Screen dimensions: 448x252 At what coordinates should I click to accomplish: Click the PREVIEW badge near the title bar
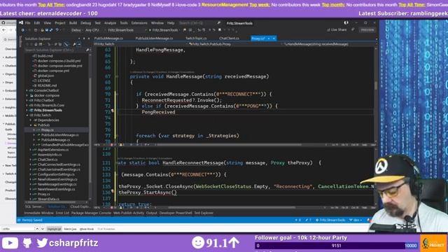367,29
